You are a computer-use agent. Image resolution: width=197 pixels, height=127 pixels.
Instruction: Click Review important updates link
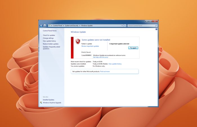pyautogui.click(x=90, y=46)
